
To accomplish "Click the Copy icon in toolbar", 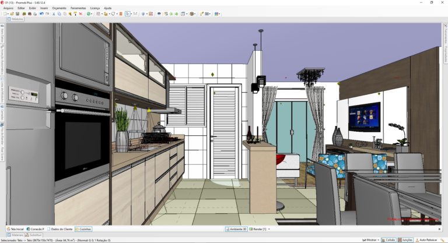I will coord(59,13).
